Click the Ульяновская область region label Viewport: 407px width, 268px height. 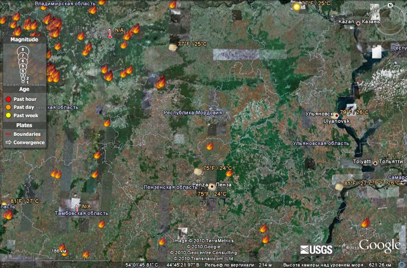[x=321, y=143]
